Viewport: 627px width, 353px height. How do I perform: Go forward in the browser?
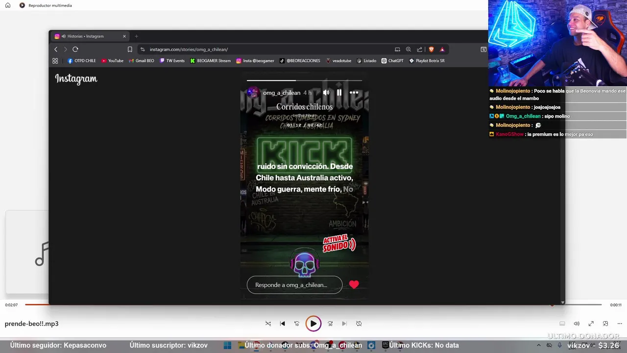click(x=65, y=49)
